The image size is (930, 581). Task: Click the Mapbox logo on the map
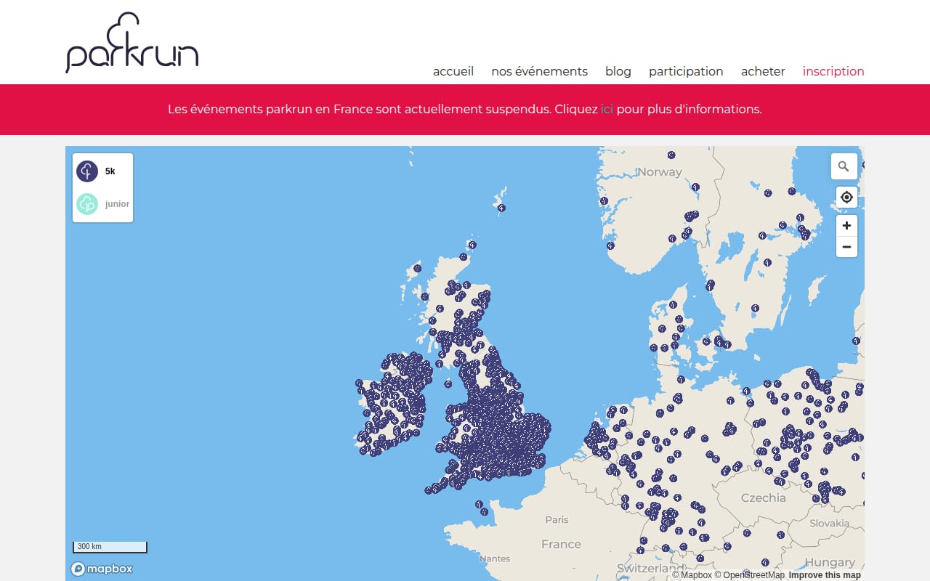(102, 569)
